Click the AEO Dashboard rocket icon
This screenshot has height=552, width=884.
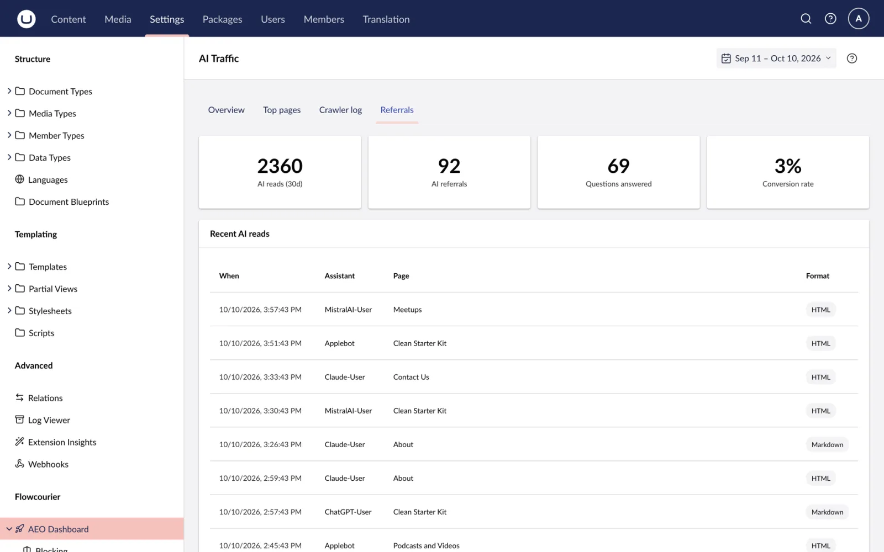point(20,529)
